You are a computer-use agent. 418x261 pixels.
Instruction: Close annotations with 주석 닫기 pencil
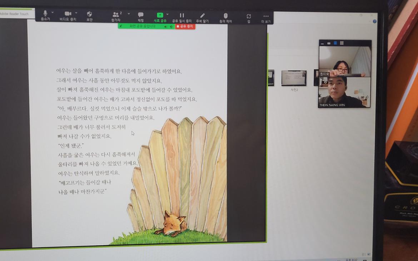[x=202, y=17]
